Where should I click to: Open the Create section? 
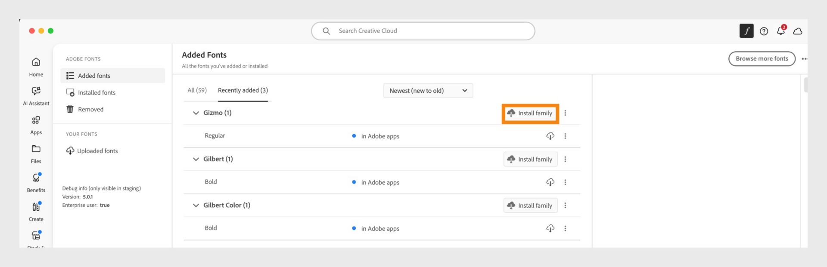(x=36, y=212)
